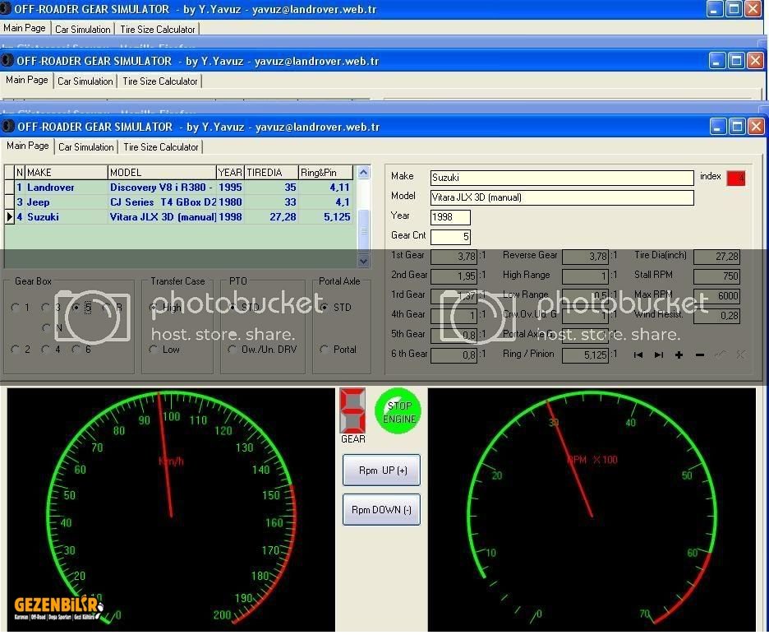Select gear 5 in Gear Box

coord(82,308)
